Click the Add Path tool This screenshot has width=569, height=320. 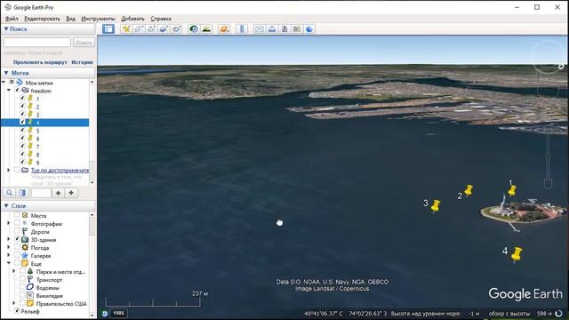point(151,29)
